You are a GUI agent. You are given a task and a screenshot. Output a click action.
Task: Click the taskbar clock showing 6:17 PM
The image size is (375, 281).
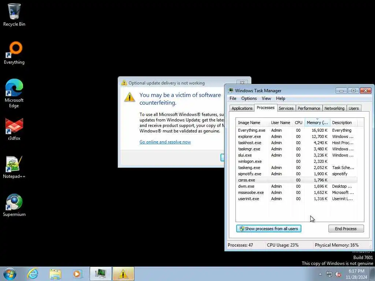point(356,274)
